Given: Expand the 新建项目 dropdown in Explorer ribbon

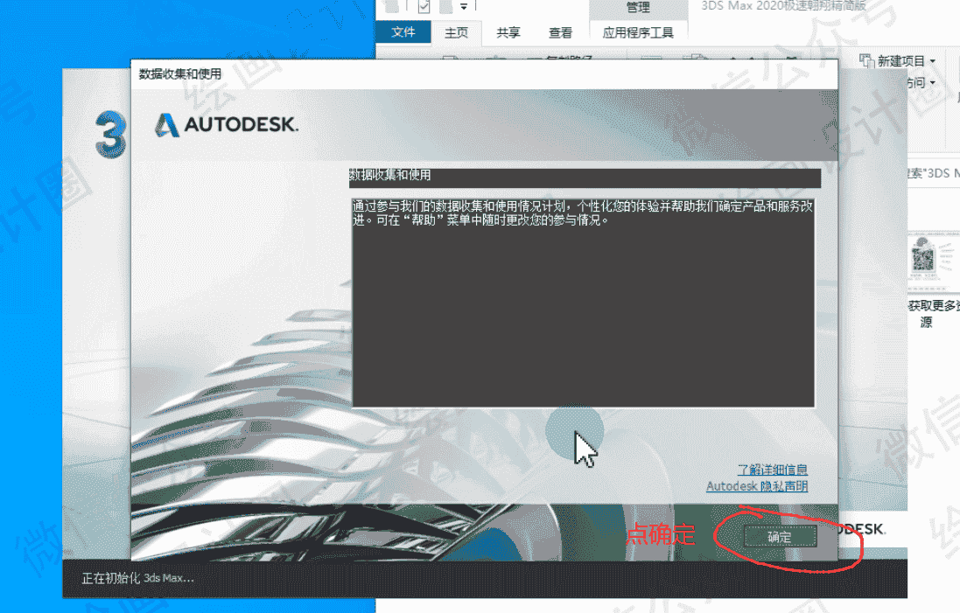Looking at the screenshot, I should click(933, 60).
